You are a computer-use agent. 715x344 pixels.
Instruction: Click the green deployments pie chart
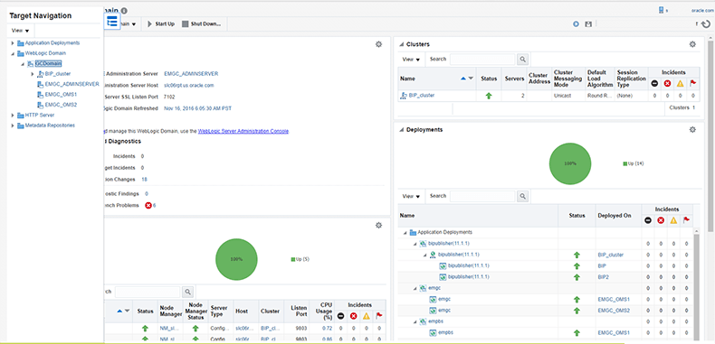pyautogui.click(x=570, y=163)
